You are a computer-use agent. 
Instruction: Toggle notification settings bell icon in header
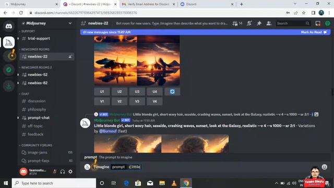tap(249, 23)
